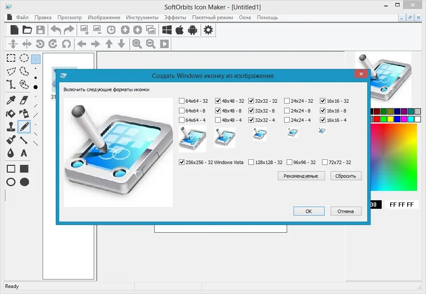Create Windows icon using Windows logo button
The width and height of the screenshot is (426, 294).
tap(167, 30)
